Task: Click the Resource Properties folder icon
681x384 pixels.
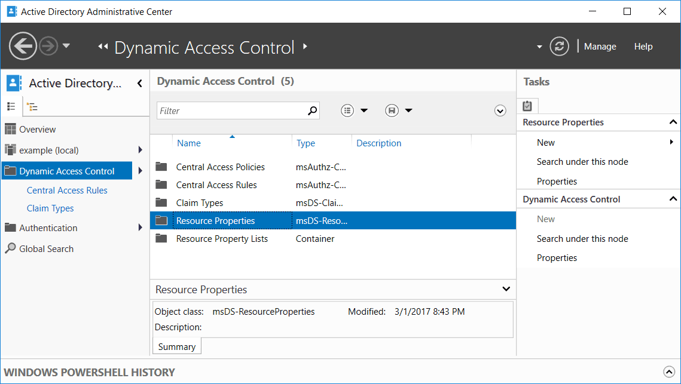Action: (161, 220)
